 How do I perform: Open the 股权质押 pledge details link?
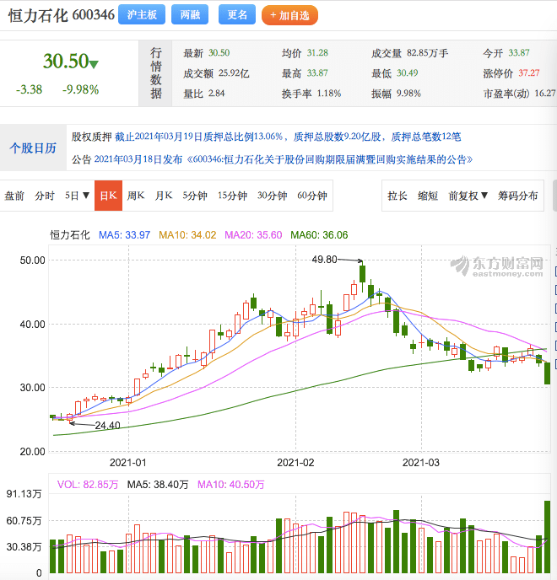[x=288, y=137]
